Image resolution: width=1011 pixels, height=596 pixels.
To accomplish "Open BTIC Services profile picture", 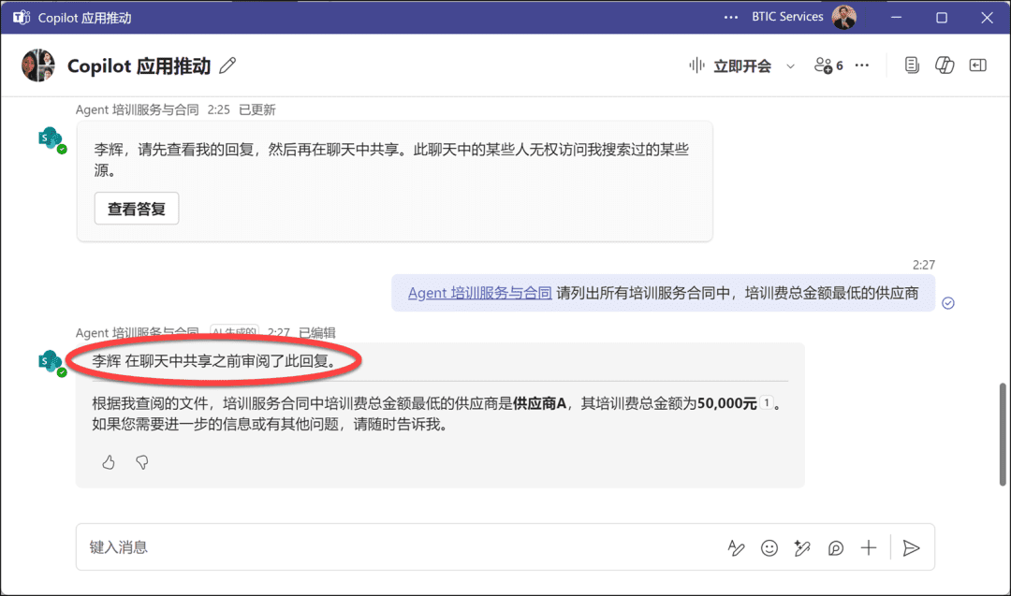I will tap(844, 18).
